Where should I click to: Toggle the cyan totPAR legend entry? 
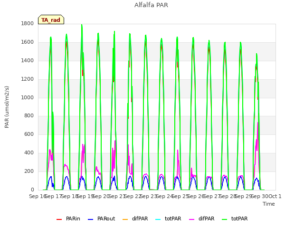168,218
